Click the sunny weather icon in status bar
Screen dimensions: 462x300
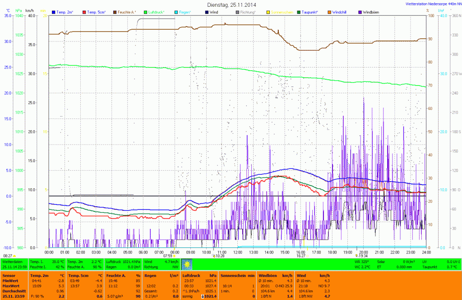pyautogui.click(x=186, y=264)
